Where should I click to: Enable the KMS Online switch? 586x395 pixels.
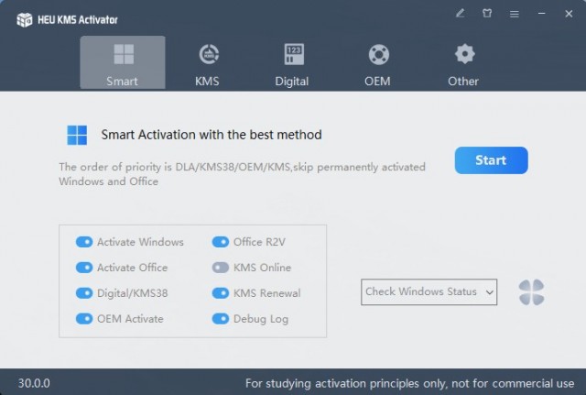coord(221,268)
